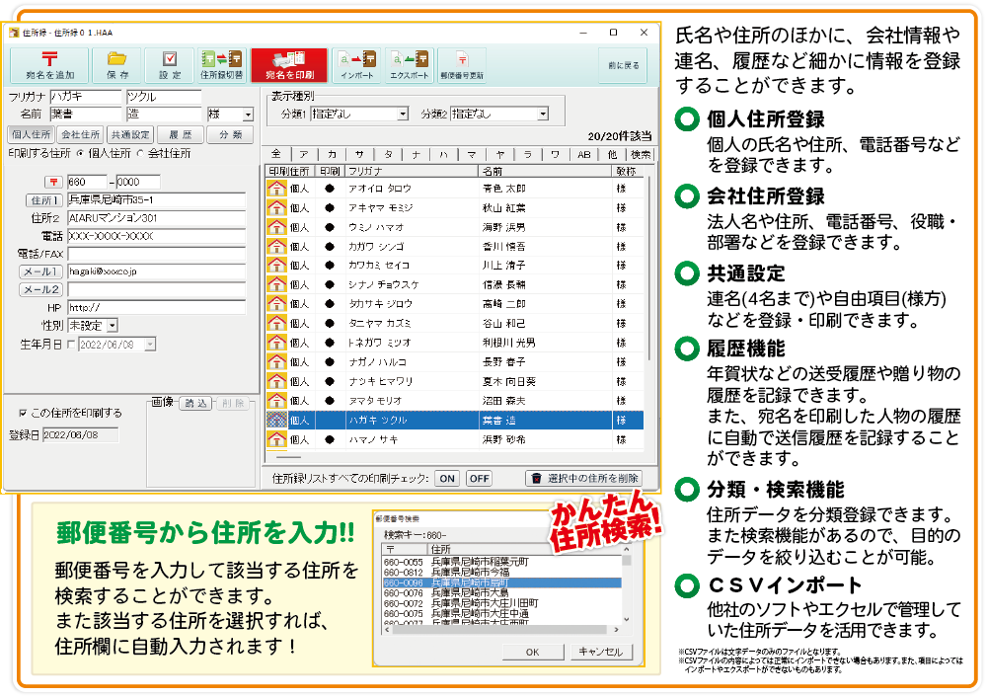Switch to the 履歴 tab
987x698 pixels.
coord(180,134)
